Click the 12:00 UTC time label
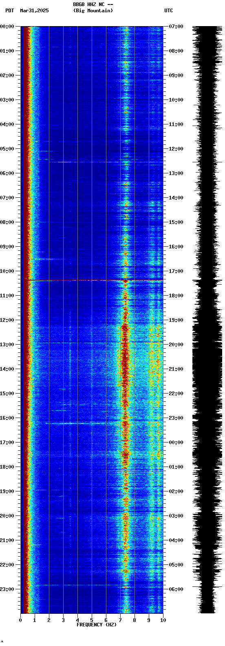The image size is (225, 646). (176, 149)
